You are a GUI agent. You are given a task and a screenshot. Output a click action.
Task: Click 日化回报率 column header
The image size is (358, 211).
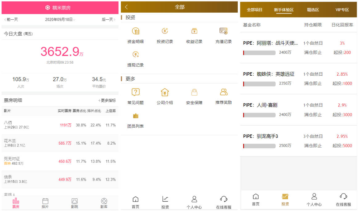[x=342, y=25]
